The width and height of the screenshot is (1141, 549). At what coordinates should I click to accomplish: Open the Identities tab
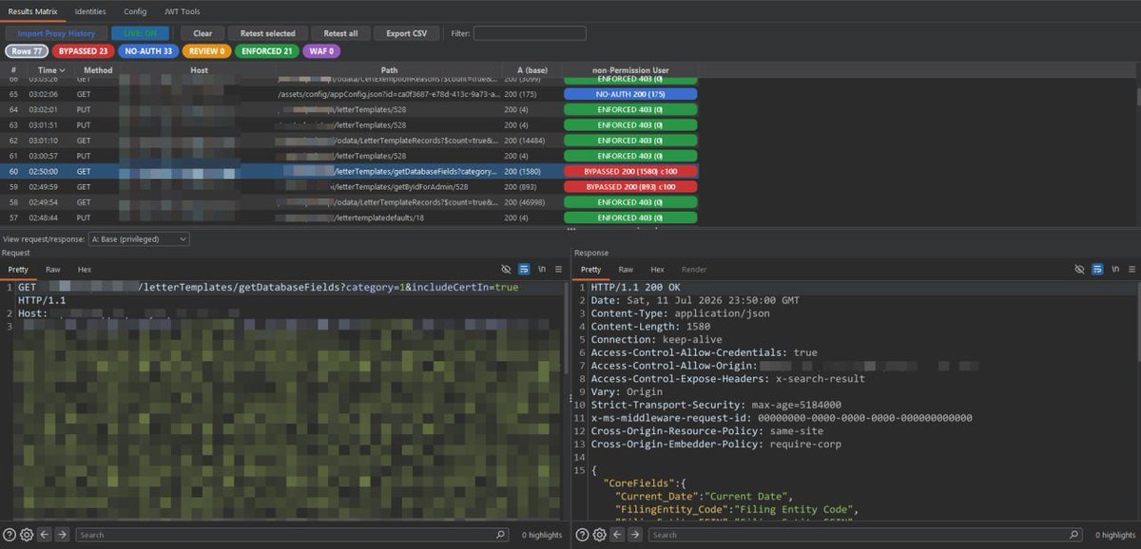click(x=90, y=11)
